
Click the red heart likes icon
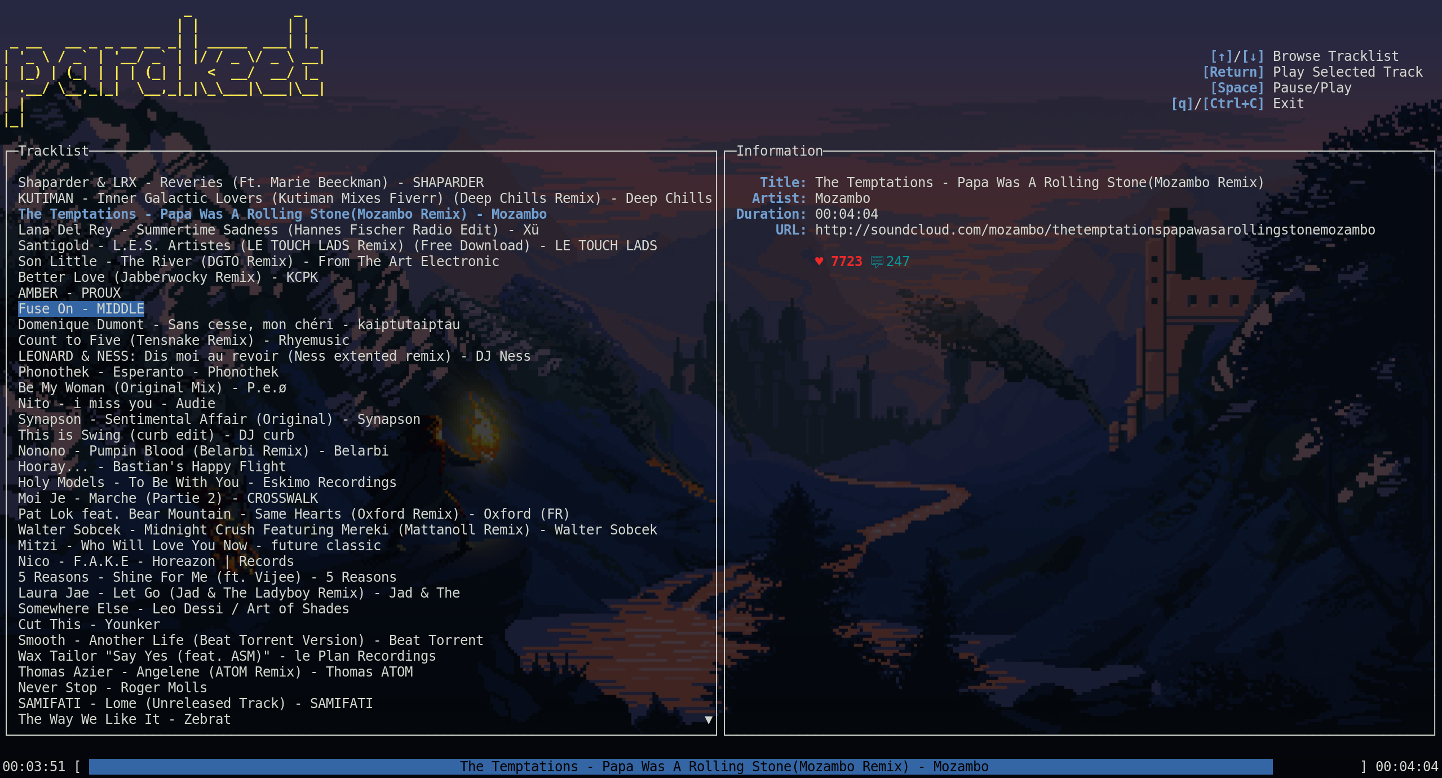819,261
